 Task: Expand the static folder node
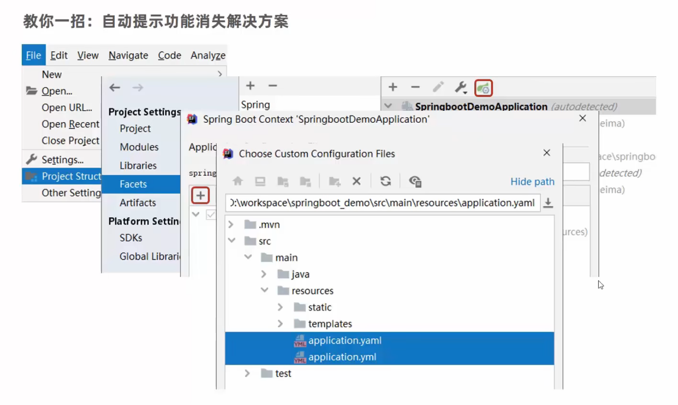pos(280,307)
